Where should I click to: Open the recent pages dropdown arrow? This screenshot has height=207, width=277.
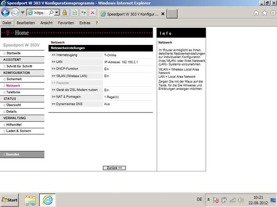[x=23, y=13]
